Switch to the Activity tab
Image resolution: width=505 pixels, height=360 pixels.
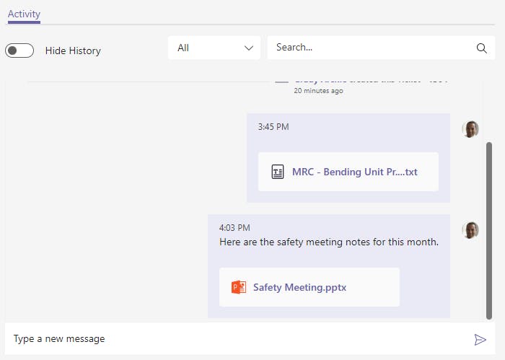coord(24,14)
